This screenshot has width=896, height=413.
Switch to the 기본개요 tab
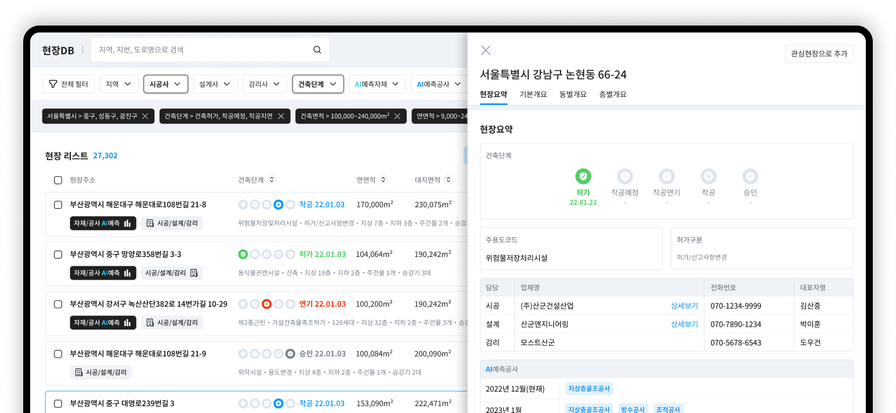tap(533, 94)
